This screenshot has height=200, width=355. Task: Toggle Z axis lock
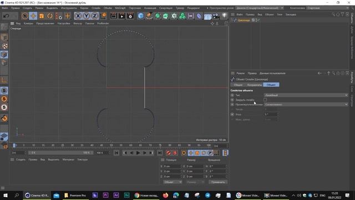click(95, 16)
